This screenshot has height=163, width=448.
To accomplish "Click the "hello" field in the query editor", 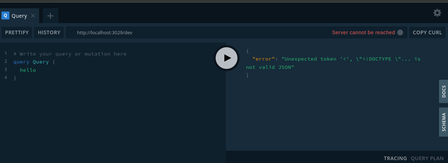I will tap(28, 70).
